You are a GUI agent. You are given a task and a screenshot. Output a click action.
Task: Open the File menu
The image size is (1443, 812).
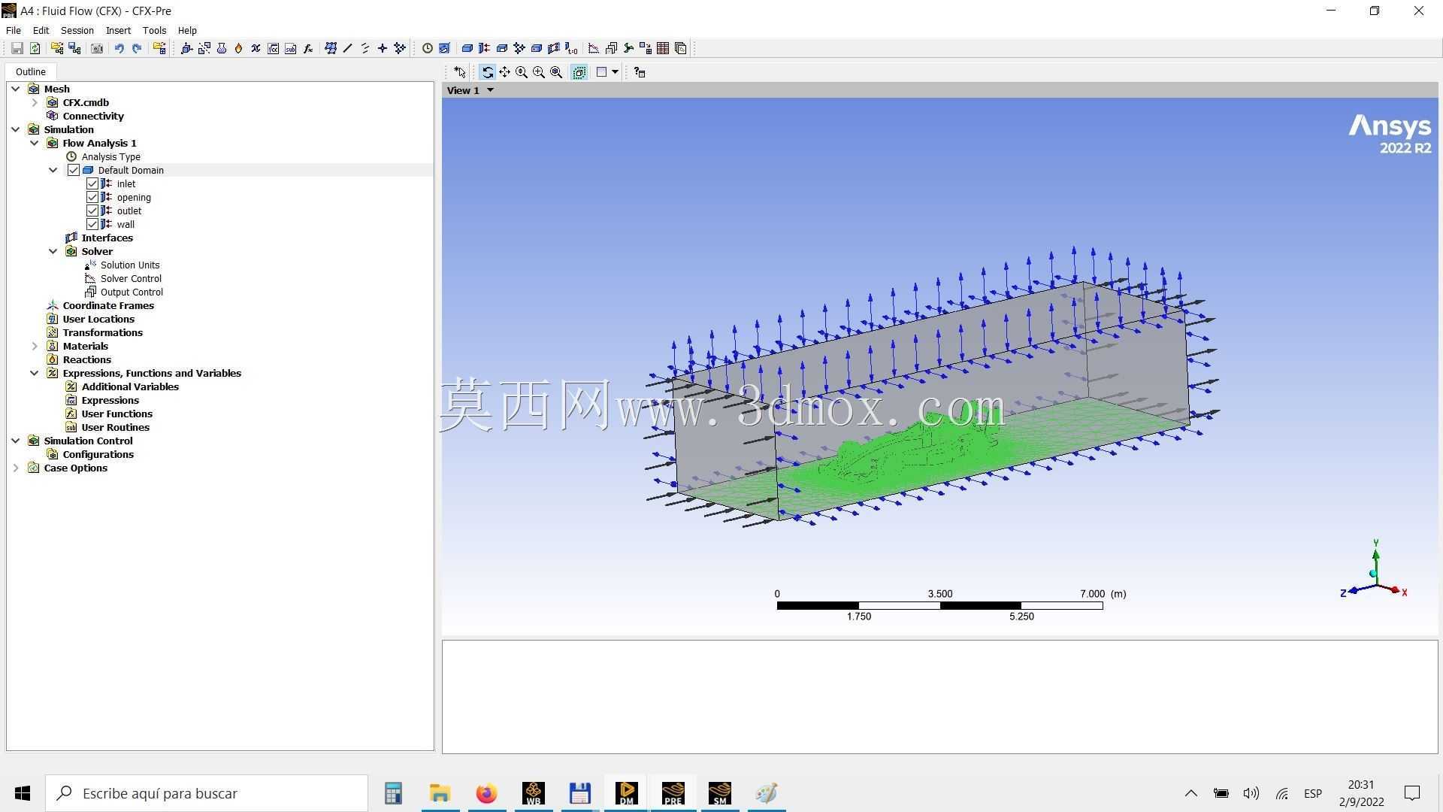(14, 30)
